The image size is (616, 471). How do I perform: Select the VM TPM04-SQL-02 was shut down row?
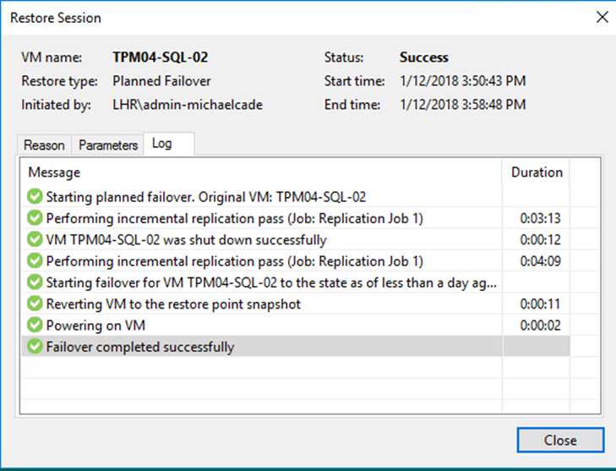coord(296,239)
